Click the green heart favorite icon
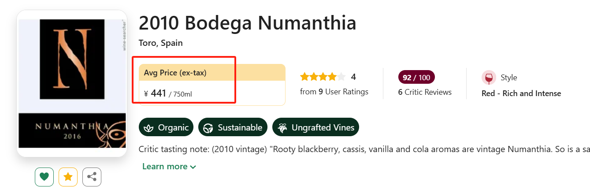Screen dimensions: 590x190 45,177
